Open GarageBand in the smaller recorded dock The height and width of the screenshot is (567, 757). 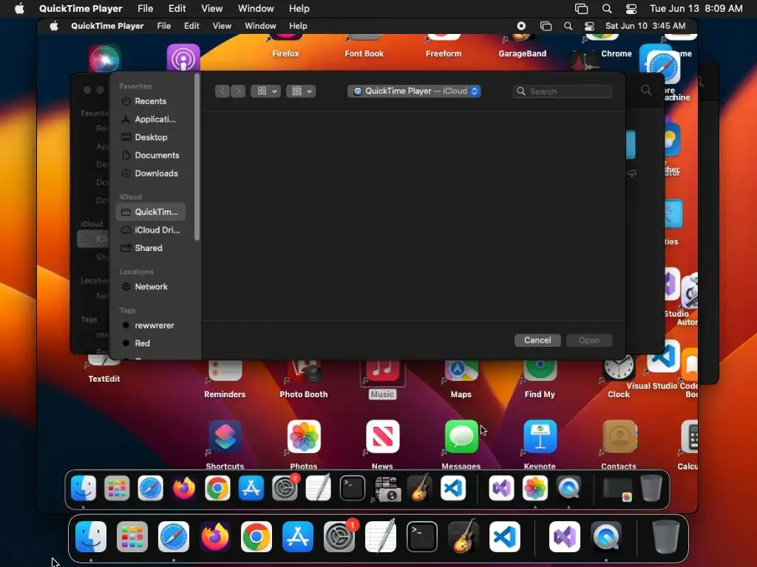(419, 489)
